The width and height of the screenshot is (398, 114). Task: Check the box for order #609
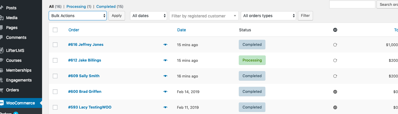pyautogui.click(x=55, y=76)
